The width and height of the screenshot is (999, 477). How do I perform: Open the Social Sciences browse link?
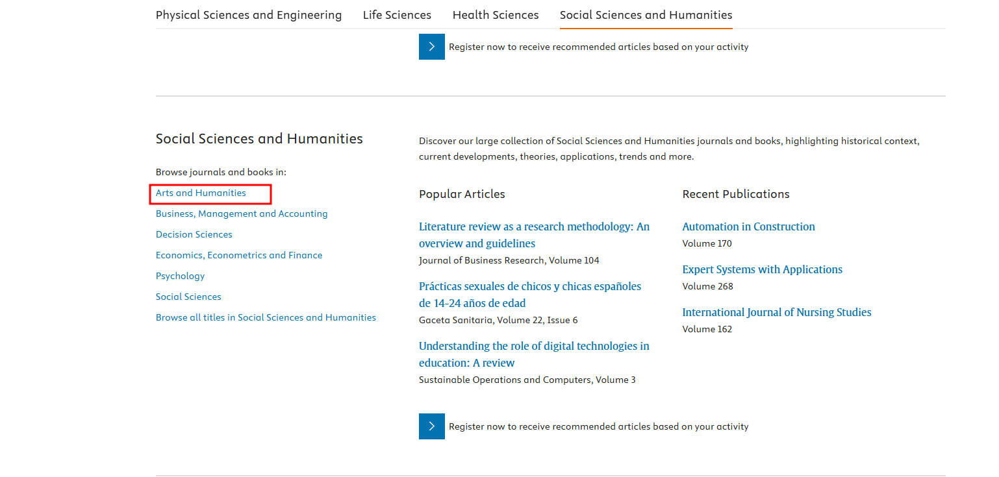(x=188, y=297)
